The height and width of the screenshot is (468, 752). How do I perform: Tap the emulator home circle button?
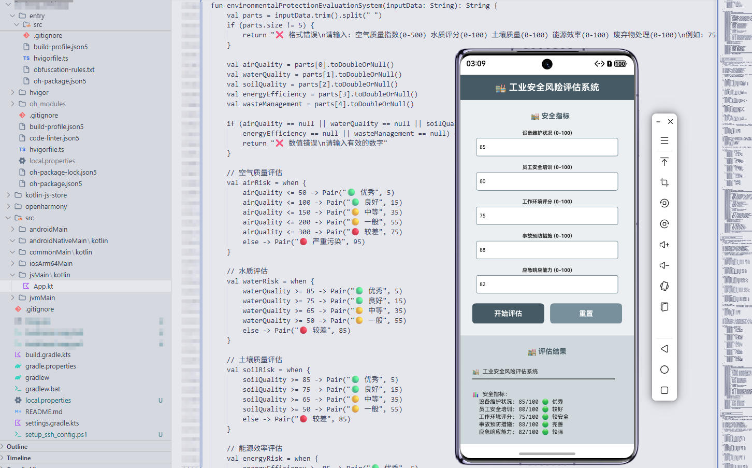(664, 370)
